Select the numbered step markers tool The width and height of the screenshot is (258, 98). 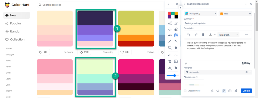tap(176, 35)
